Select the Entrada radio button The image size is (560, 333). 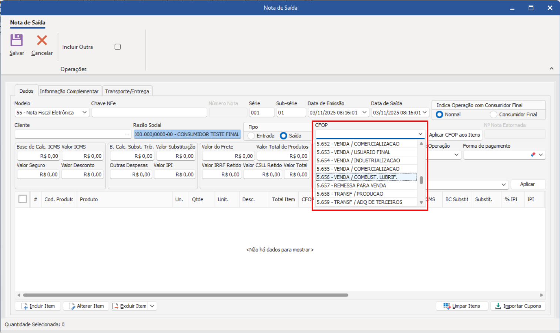pyautogui.click(x=251, y=136)
